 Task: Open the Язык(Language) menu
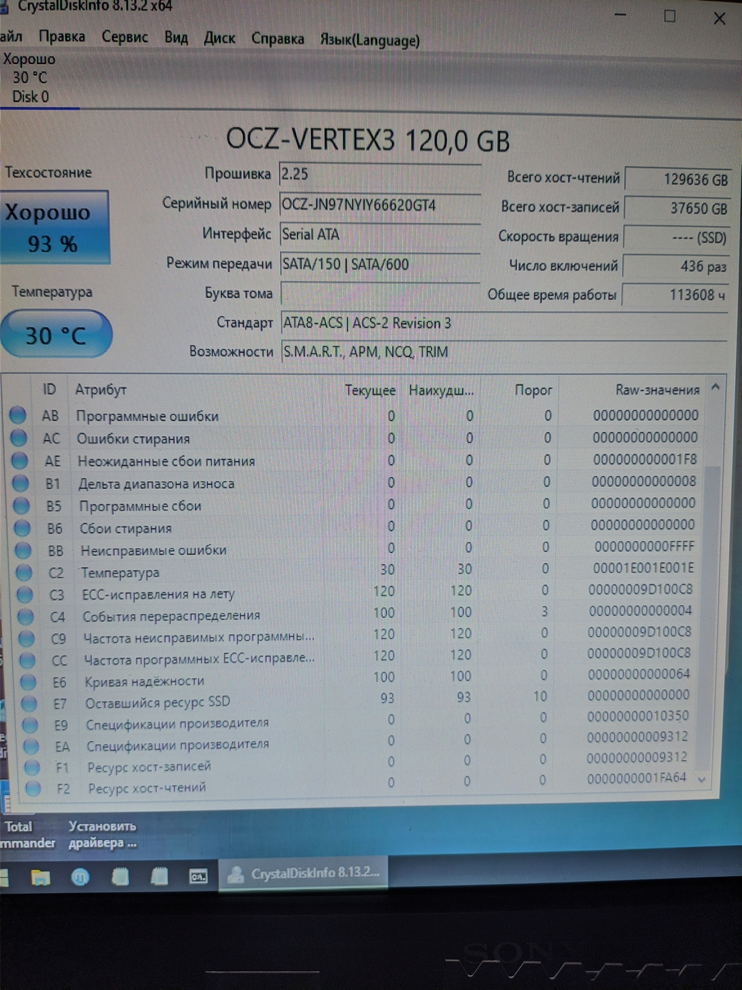point(370,40)
